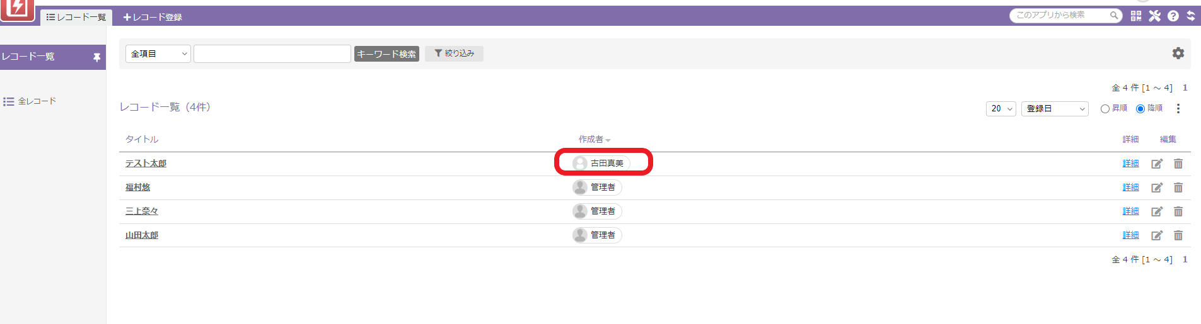This screenshot has width=1201, height=324.
Task: Open the QR code icon in header
Action: point(1136,16)
